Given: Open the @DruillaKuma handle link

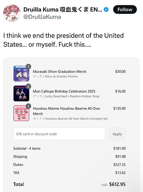Looking at the screenshot, I should pos(42,17).
